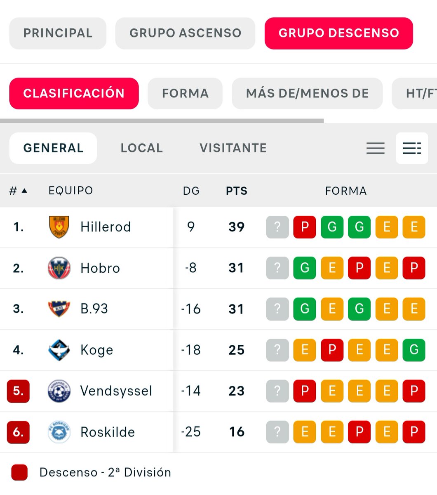Click the red Descenso legend swatch
This screenshot has height=495, width=437.
[x=19, y=472]
